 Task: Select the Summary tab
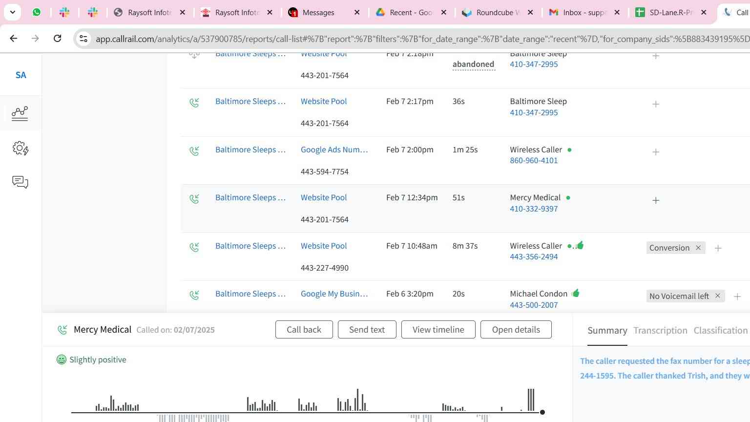click(607, 331)
